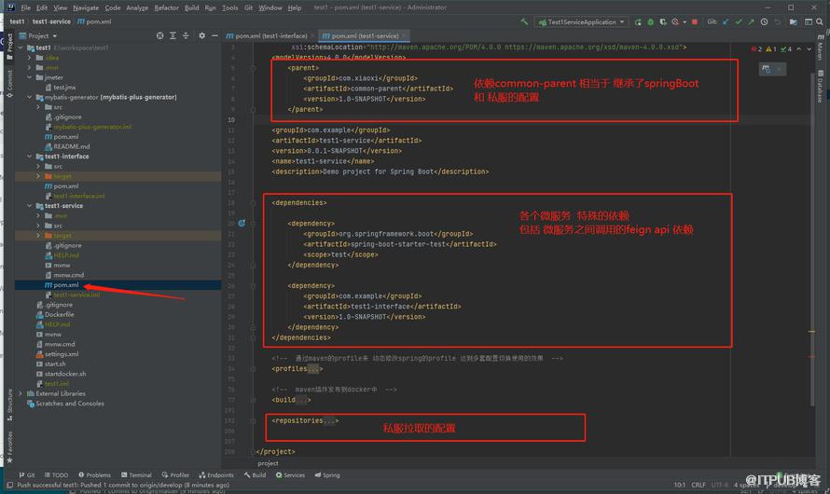The image size is (830, 494).
Task: Close the pom.xml (test1-service) tab
Action: pos(404,35)
